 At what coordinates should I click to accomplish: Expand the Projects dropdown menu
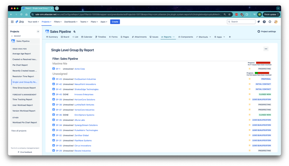coord(47,22)
